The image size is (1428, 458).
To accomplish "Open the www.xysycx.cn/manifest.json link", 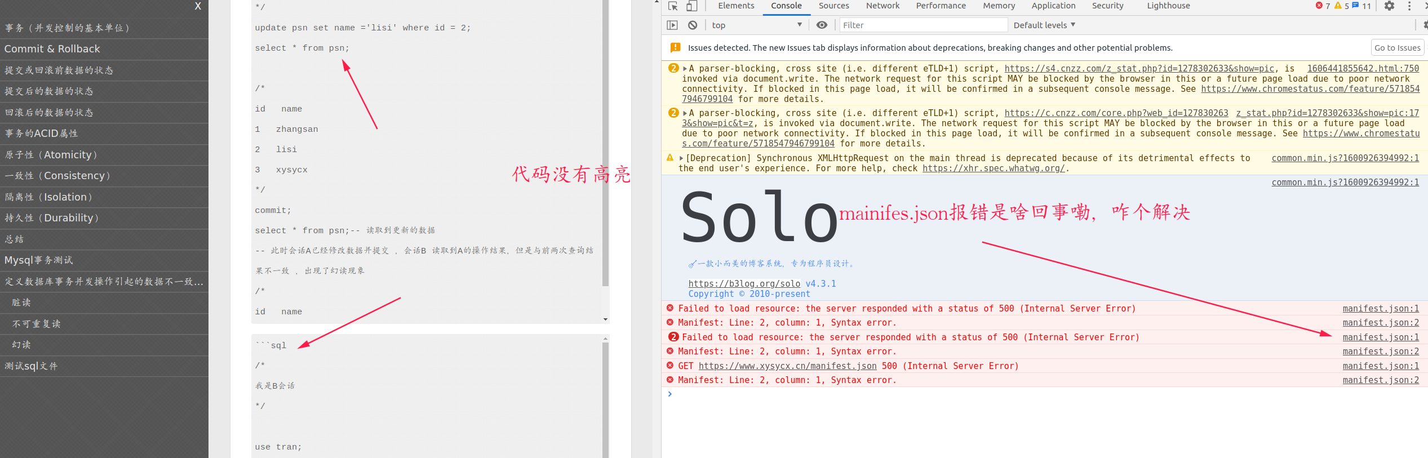I will tap(787, 366).
